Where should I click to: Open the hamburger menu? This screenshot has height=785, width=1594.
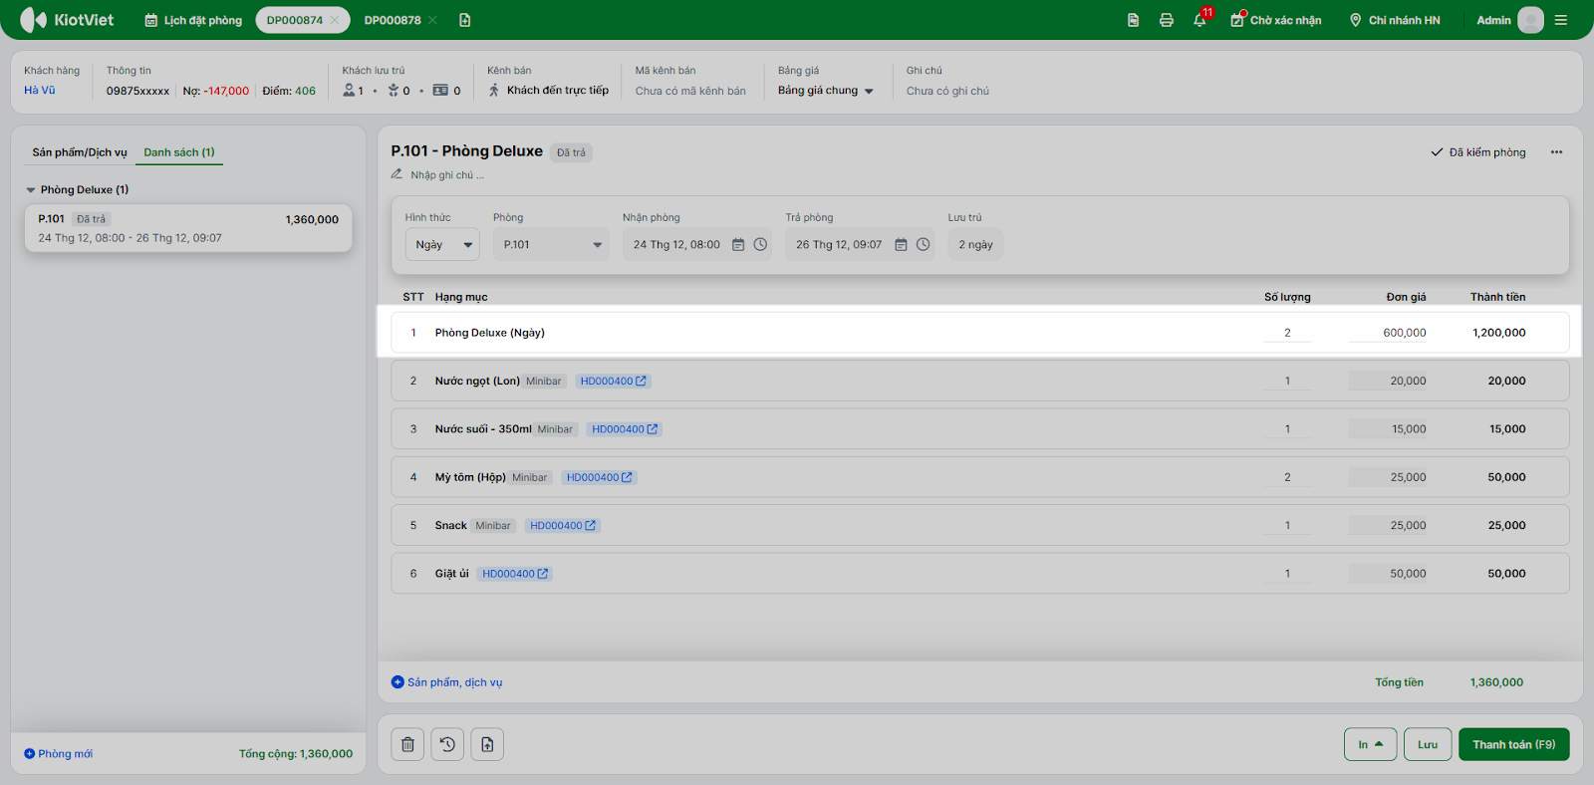[x=1561, y=20]
